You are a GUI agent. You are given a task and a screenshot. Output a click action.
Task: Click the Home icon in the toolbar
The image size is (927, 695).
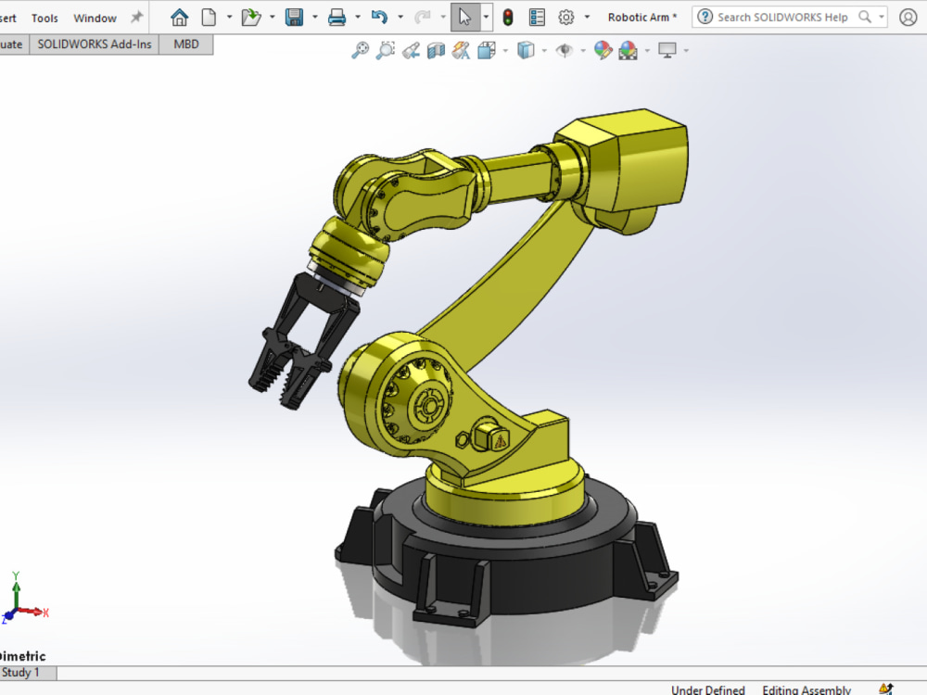coord(179,17)
